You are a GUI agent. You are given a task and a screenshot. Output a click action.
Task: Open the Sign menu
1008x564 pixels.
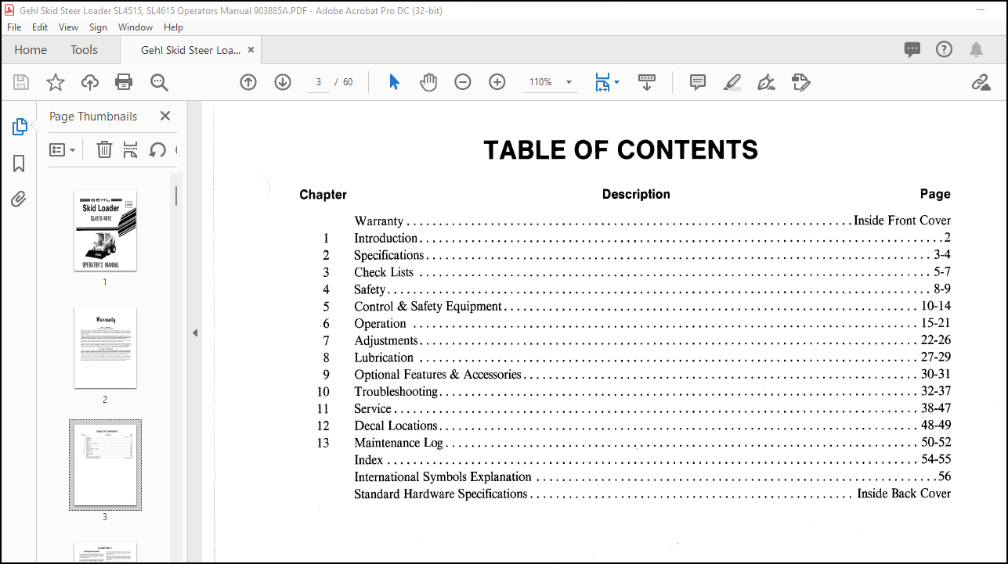click(98, 27)
